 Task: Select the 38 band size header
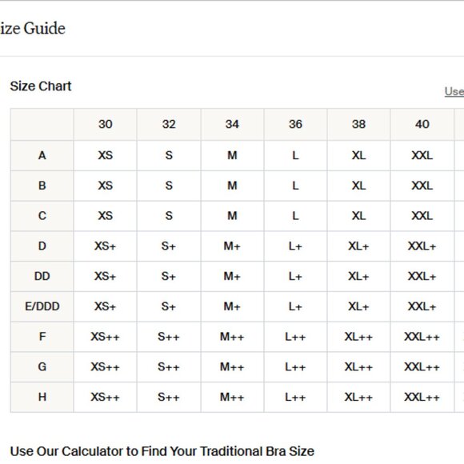click(358, 124)
